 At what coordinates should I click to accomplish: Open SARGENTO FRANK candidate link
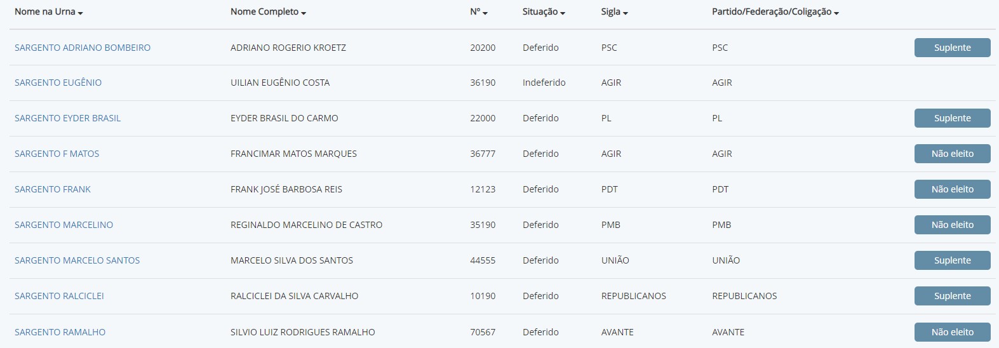coord(53,189)
